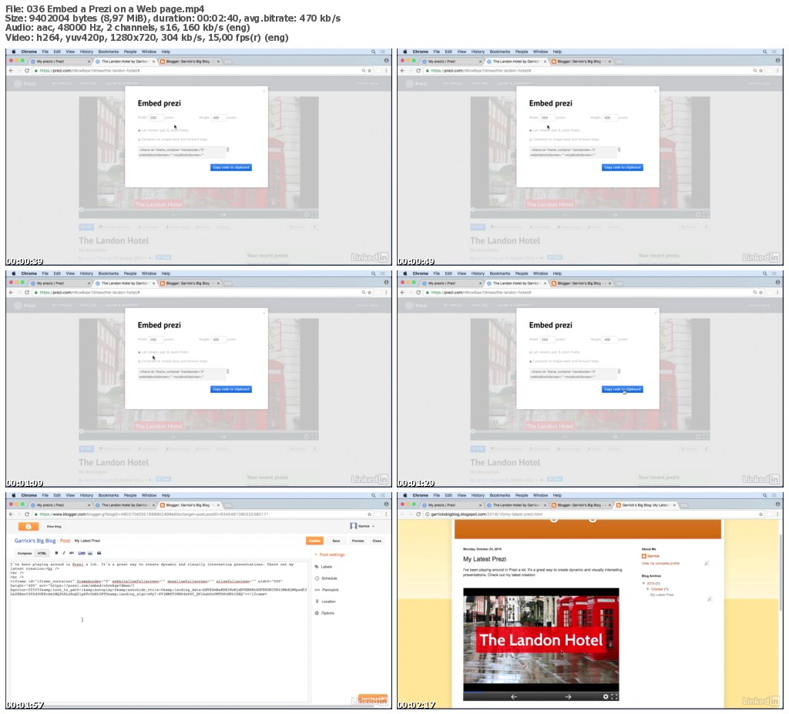Select 'Constrain to simple back and forward' radio at 00:01:09
Screen dimensions: 789x714
pos(139,361)
